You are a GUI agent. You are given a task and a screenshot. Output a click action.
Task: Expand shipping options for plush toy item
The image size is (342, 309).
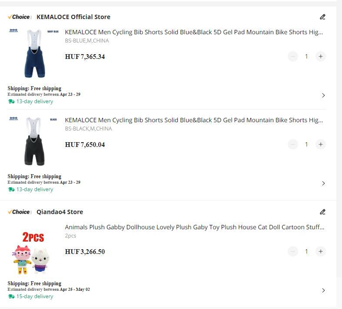click(323, 290)
